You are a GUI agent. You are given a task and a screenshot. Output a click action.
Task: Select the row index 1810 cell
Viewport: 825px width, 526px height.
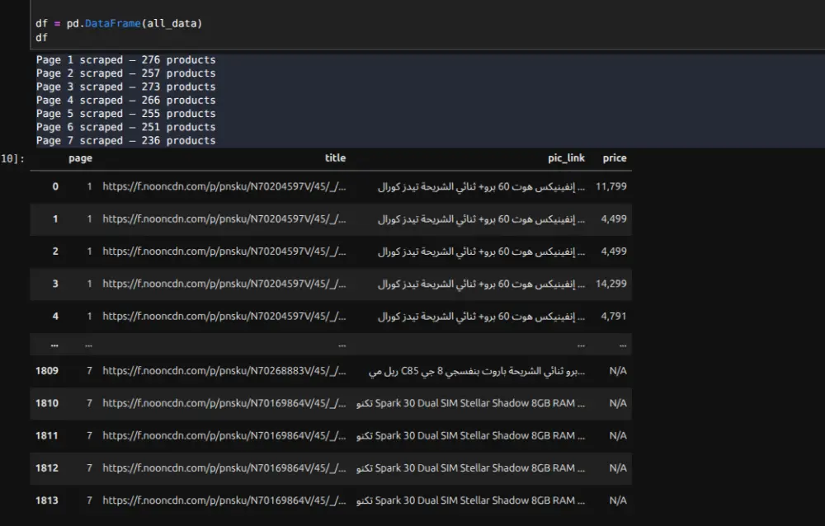click(x=47, y=403)
